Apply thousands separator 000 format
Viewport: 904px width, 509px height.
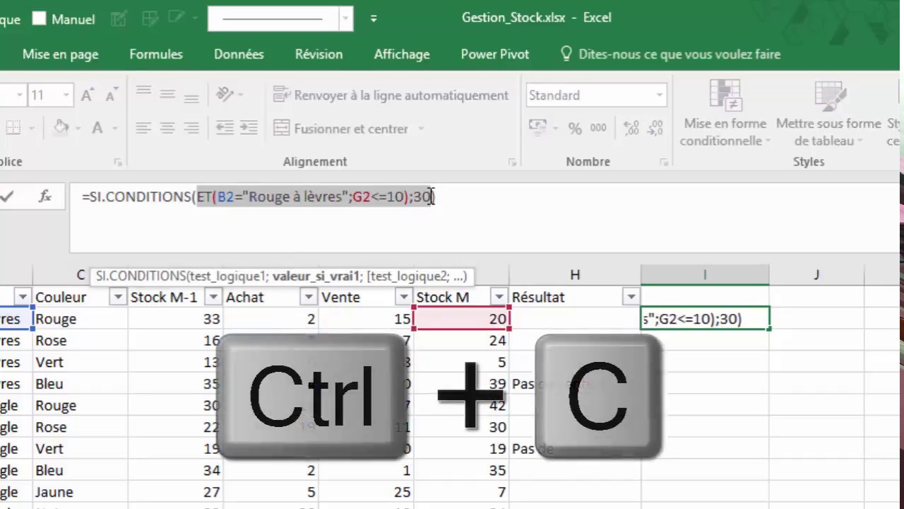(598, 129)
